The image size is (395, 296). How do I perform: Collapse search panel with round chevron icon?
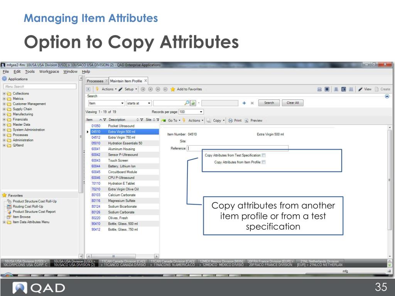[x=387, y=96]
